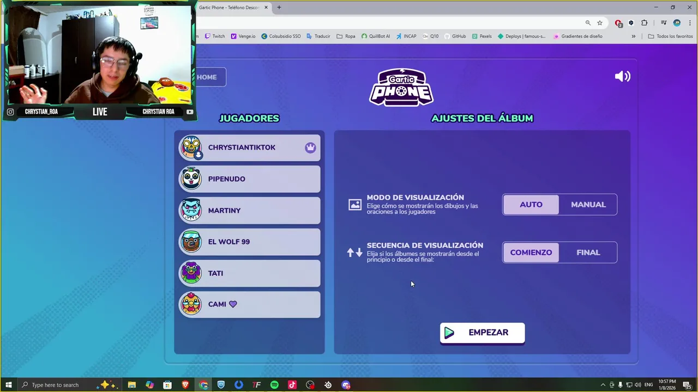Open the Extensions puzzle-piece menu

point(645,23)
